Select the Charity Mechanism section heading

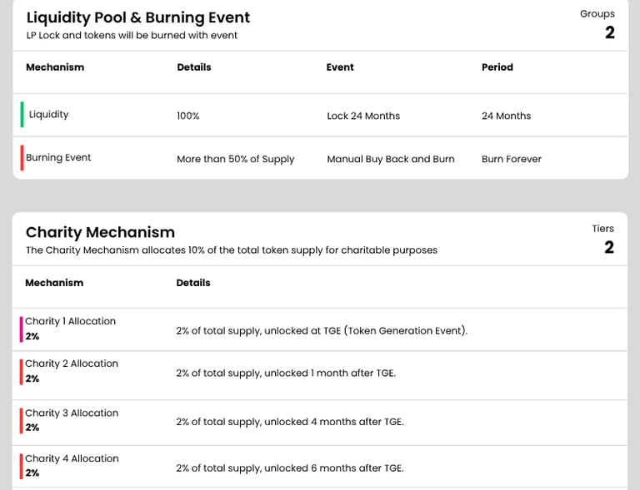(x=100, y=233)
